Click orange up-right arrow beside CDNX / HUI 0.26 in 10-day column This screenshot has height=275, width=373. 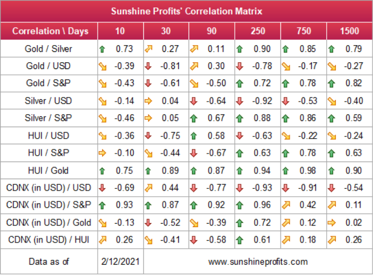(102, 240)
